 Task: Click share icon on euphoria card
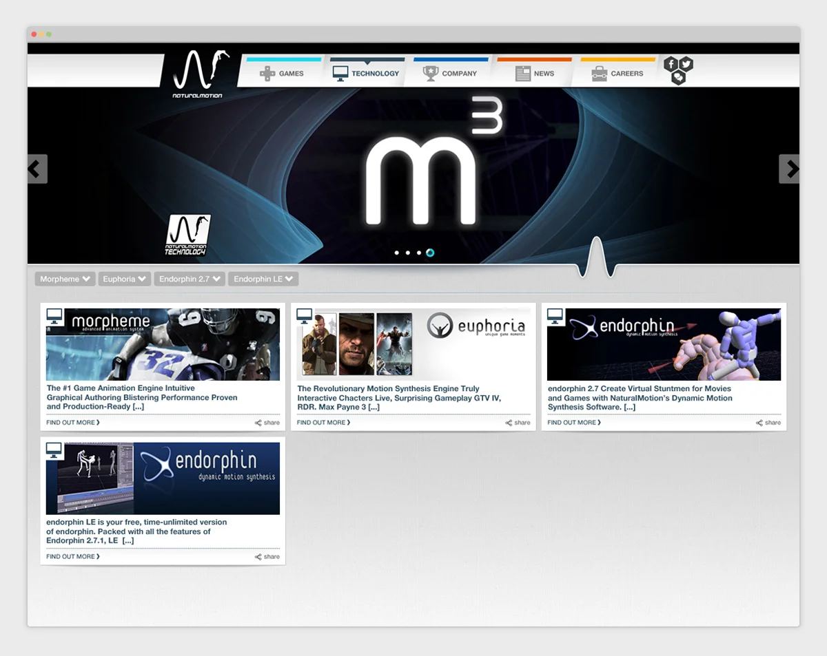click(x=509, y=423)
